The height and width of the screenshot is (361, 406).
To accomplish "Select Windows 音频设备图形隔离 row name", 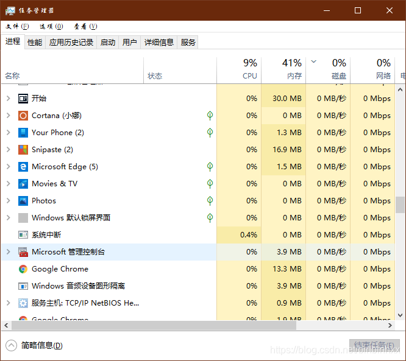I will click(78, 286).
